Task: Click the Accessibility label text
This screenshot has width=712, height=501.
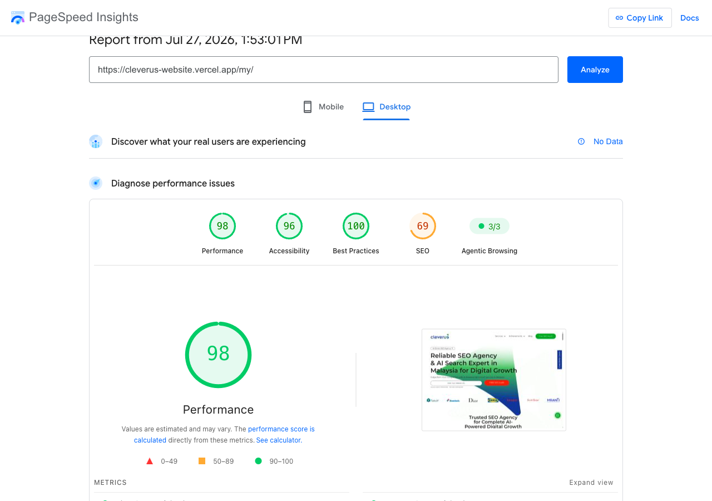Action: pyautogui.click(x=289, y=251)
